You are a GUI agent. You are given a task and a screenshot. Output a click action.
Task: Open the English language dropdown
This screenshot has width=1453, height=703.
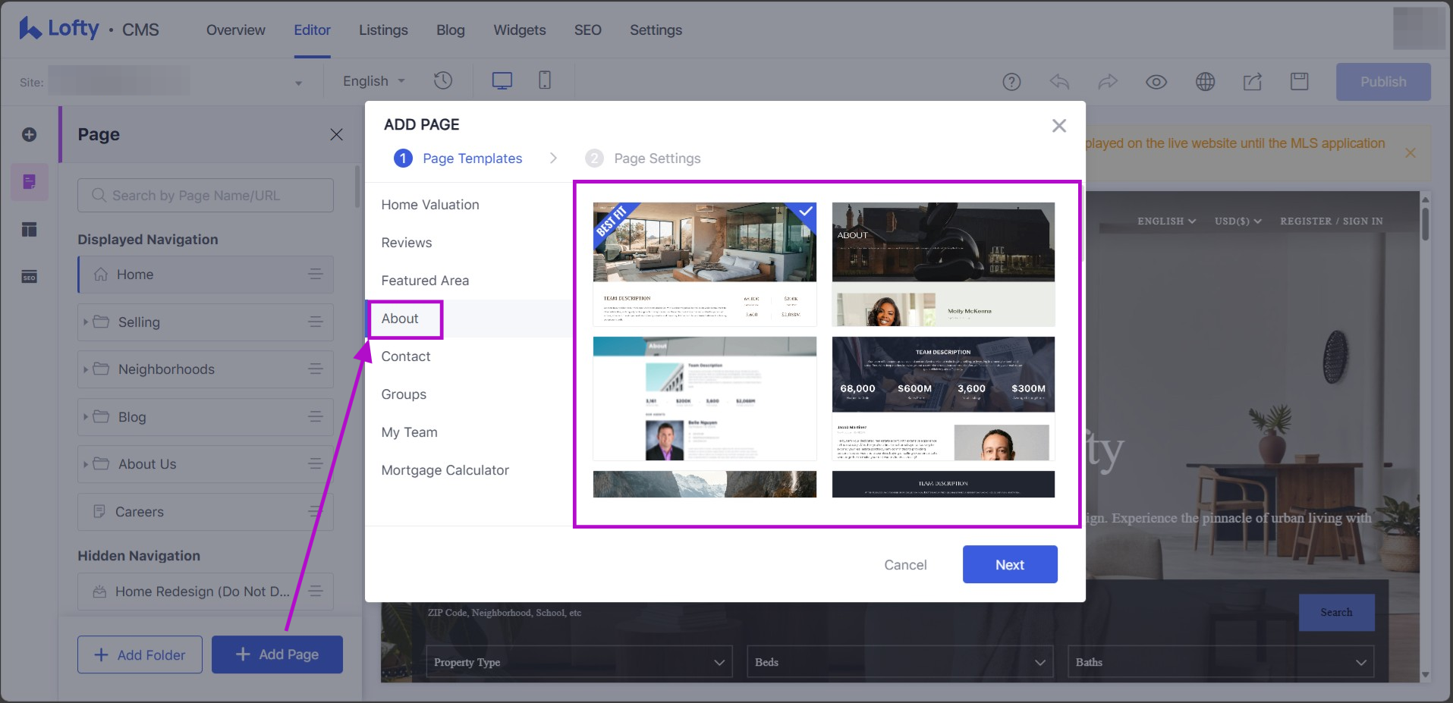373,81
